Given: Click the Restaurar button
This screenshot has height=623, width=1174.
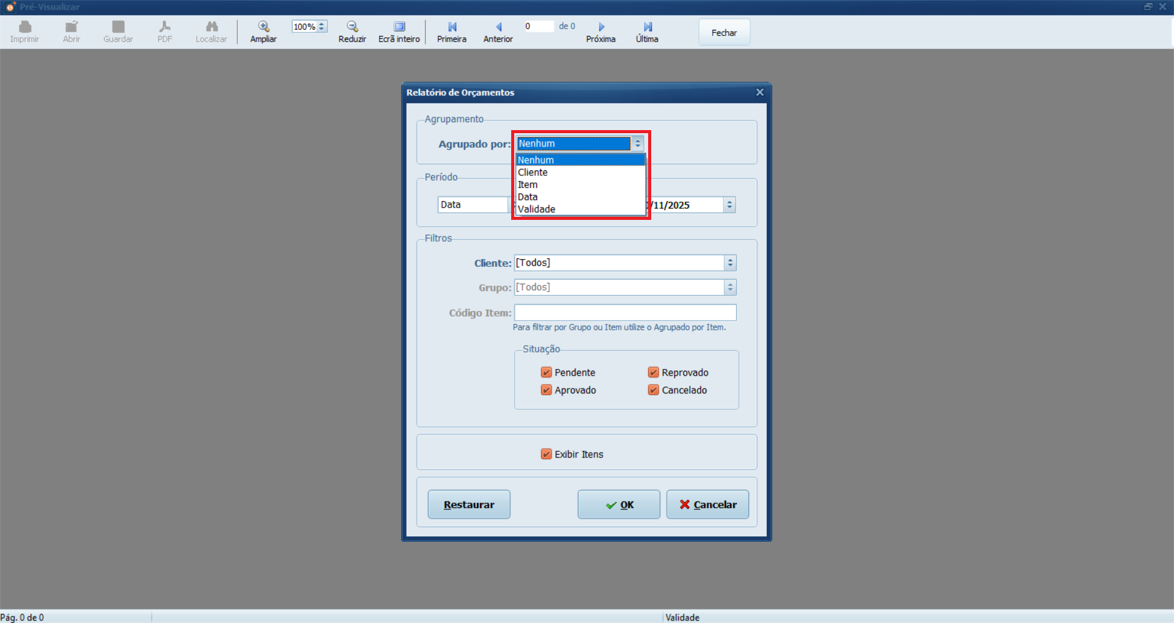Looking at the screenshot, I should [469, 505].
